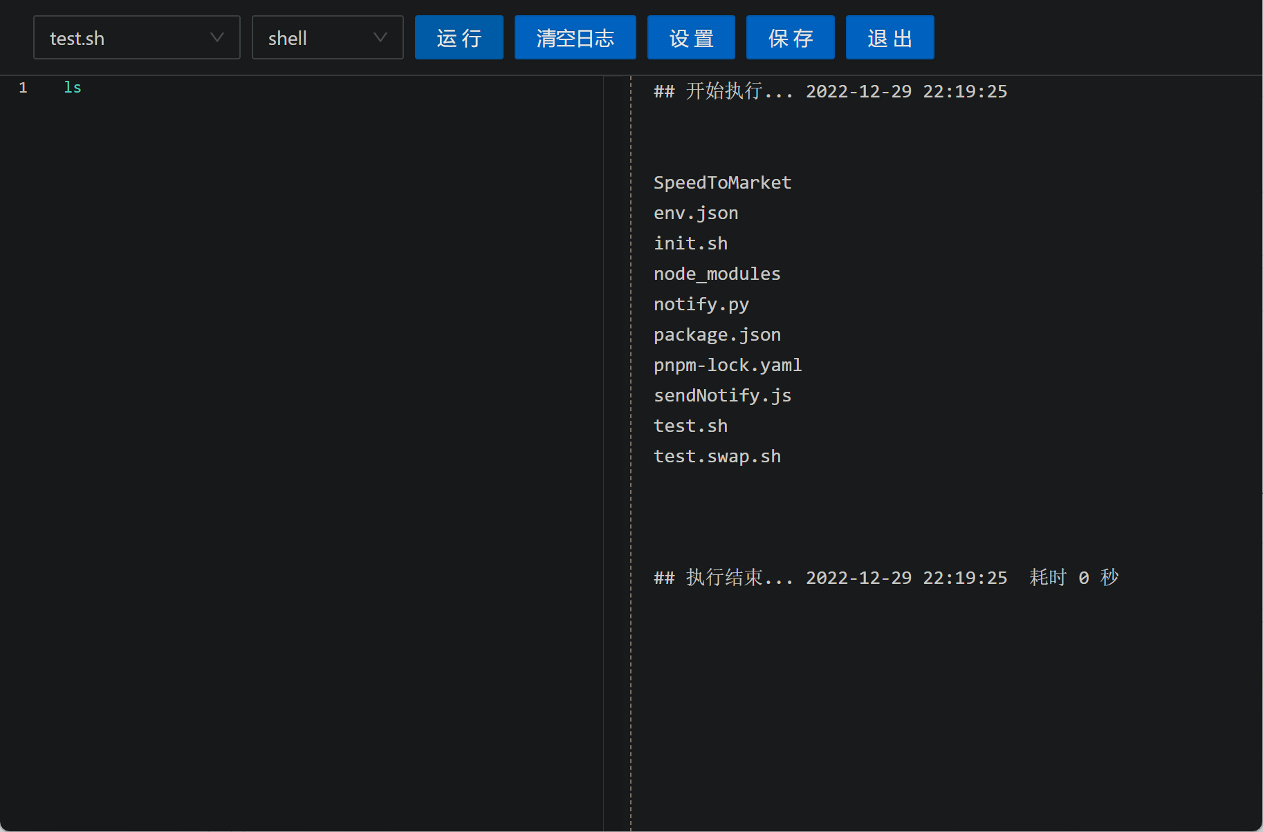Viewport: 1263px width, 832px height.
Task: Click SpeedToMarket in the output panel
Action: pos(722,182)
